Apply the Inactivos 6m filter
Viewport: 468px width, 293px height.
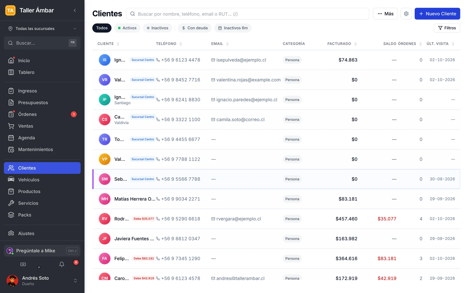(x=233, y=28)
